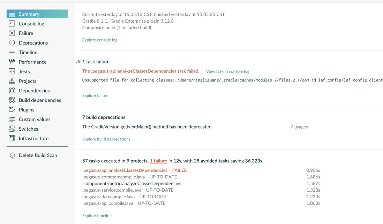
Task: Click the Performance chart icon
Action: click(12, 62)
